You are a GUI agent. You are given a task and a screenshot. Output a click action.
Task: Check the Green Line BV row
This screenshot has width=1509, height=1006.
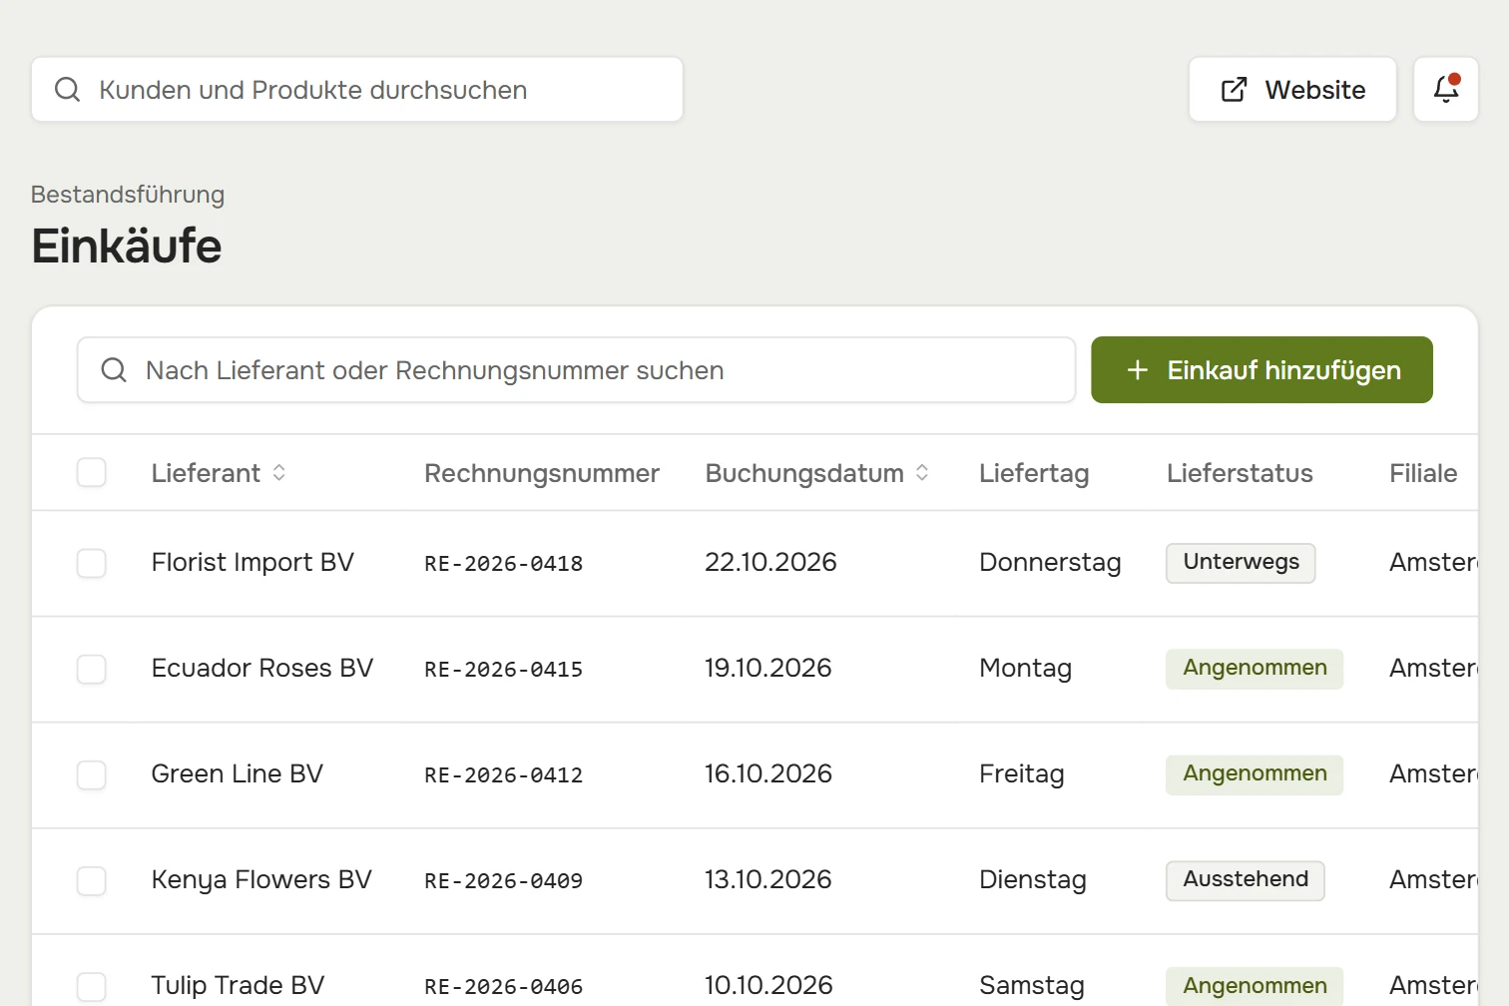92,774
